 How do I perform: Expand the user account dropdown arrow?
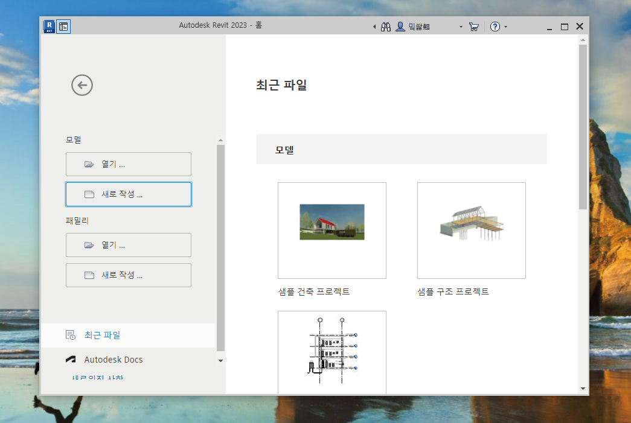pyautogui.click(x=461, y=27)
